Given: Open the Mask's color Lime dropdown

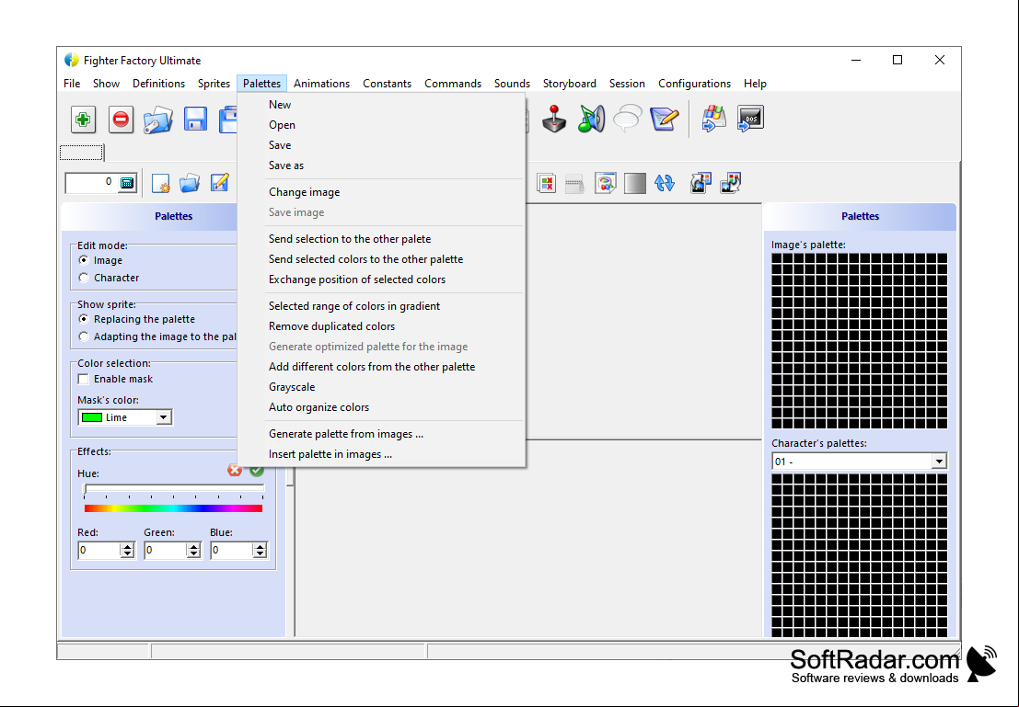Looking at the screenshot, I should (x=164, y=417).
